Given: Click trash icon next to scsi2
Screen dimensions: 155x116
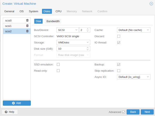Looking at the screenshot, I should (27, 31).
